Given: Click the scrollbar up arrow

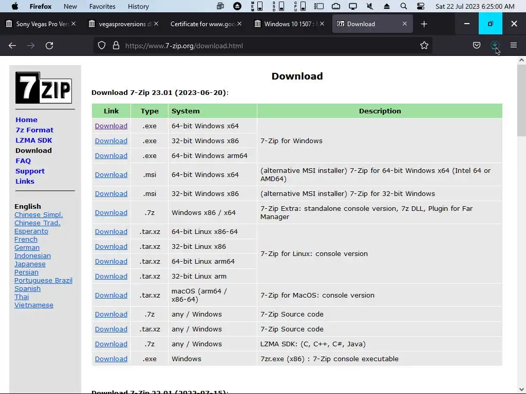Looking at the screenshot, I should [x=521, y=60].
